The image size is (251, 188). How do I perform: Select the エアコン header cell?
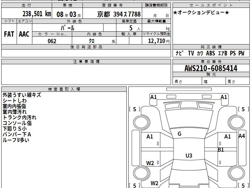(x=24, y=21)
